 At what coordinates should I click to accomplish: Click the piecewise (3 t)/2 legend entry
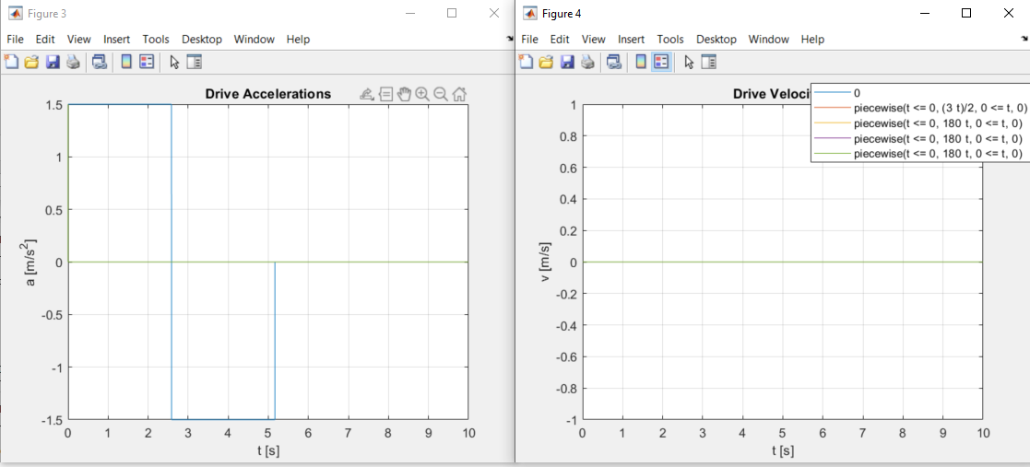pyautogui.click(x=940, y=108)
